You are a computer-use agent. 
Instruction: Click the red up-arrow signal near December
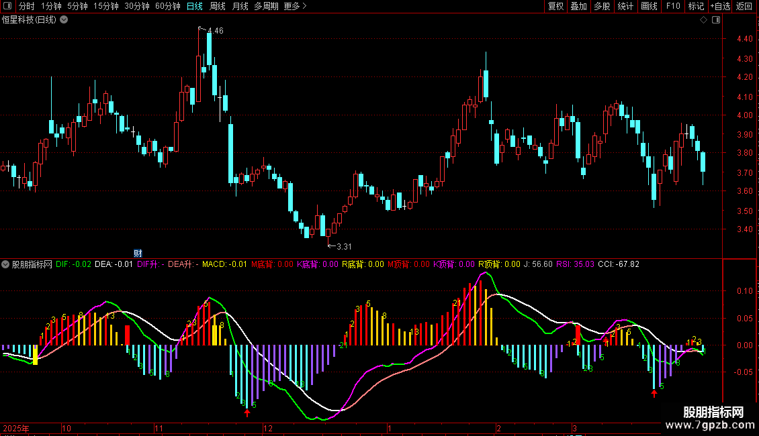click(x=247, y=413)
